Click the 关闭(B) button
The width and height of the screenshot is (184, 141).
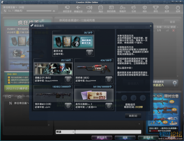click(133, 116)
